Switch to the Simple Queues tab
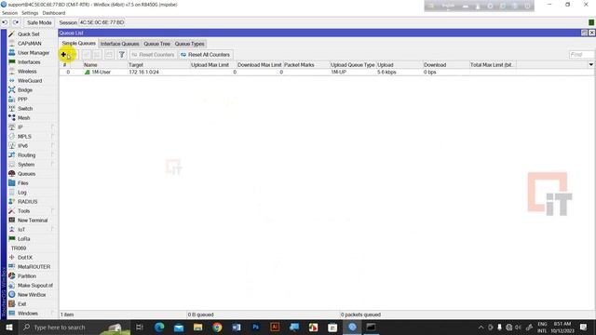Image resolution: width=596 pixels, height=335 pixels. [78, 44]
